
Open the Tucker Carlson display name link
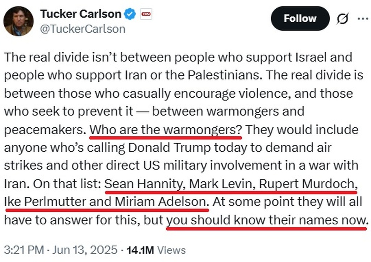(80, 14)
